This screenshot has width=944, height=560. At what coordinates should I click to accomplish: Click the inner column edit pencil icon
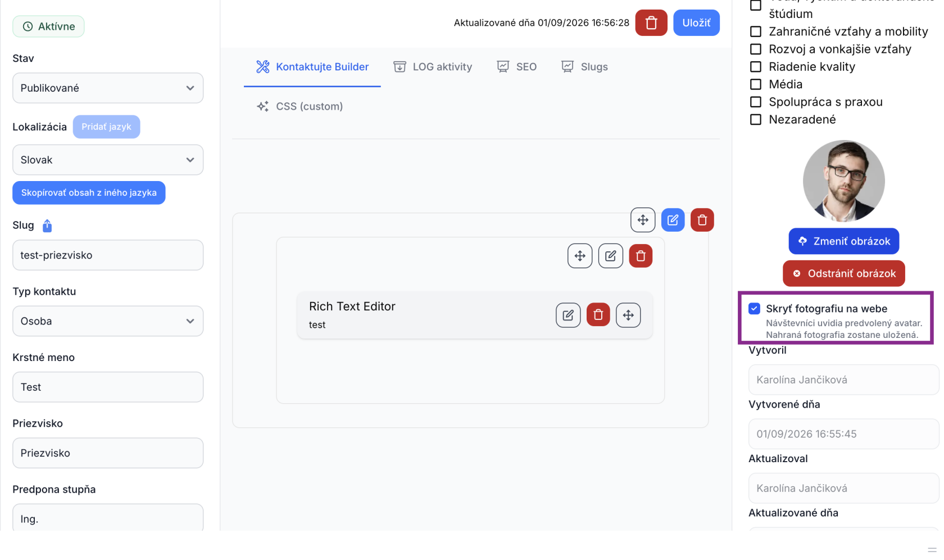pos(611,256)
